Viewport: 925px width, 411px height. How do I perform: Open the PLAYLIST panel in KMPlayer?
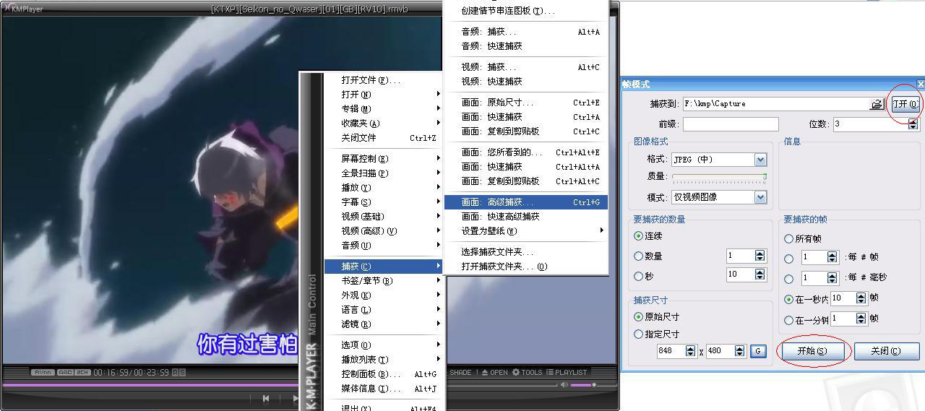567,373
